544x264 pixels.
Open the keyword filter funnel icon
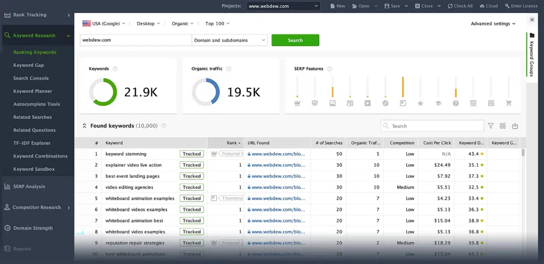point(490,126)
